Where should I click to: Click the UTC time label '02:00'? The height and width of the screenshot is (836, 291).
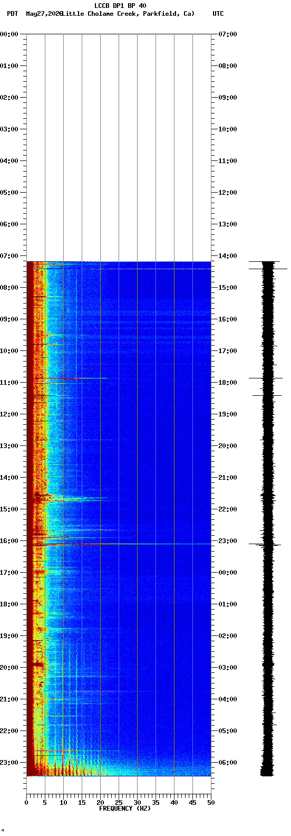point(228,636)
